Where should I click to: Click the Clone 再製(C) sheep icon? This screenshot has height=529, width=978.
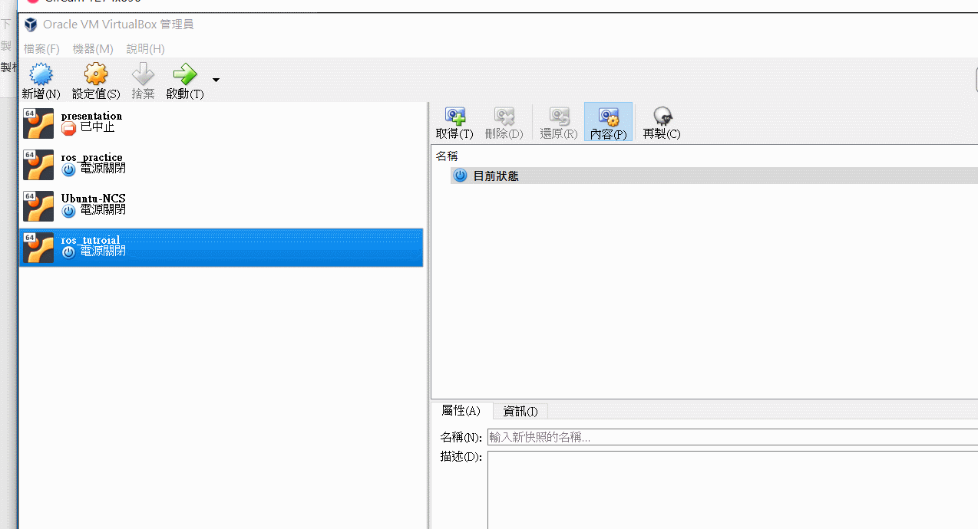point(662,117)
